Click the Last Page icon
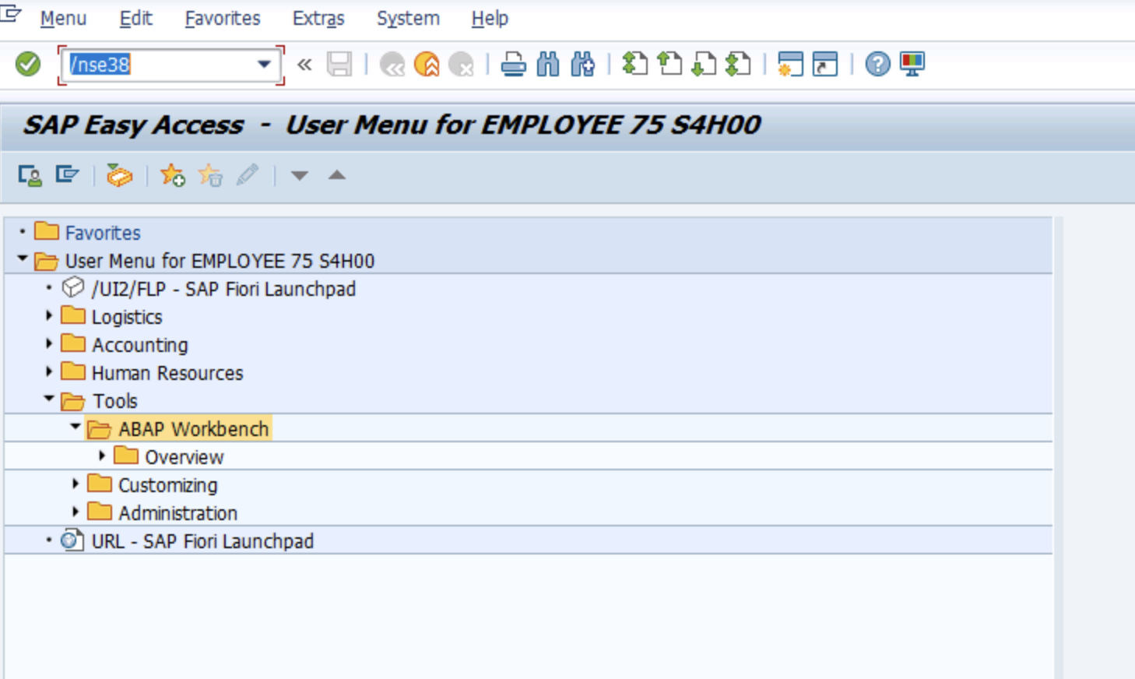 [738, 64]
